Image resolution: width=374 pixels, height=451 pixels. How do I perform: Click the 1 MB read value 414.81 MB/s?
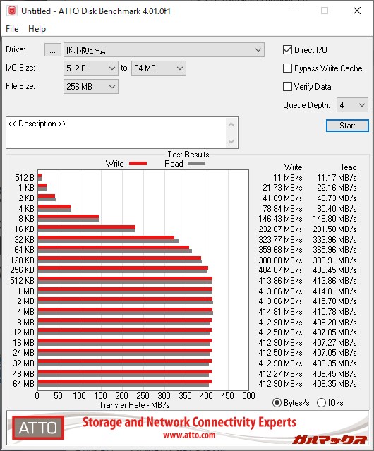pyautogui.click(x=334, y=291)
